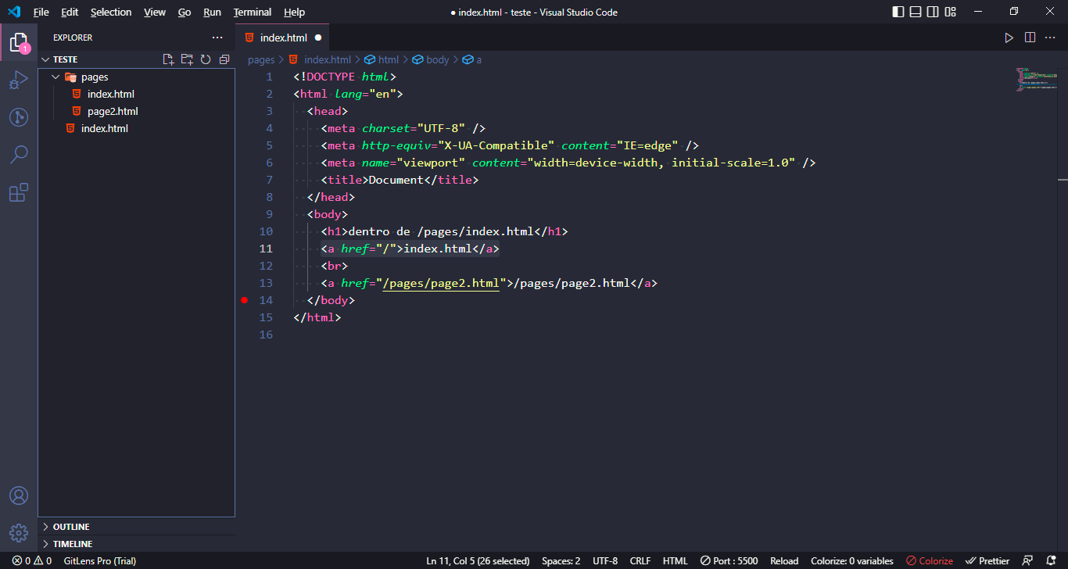This screenshot has height=569, width=1068.
Task: Collapse all folders in Explorer
Action: pyautogui.click(x=224, y=59)
